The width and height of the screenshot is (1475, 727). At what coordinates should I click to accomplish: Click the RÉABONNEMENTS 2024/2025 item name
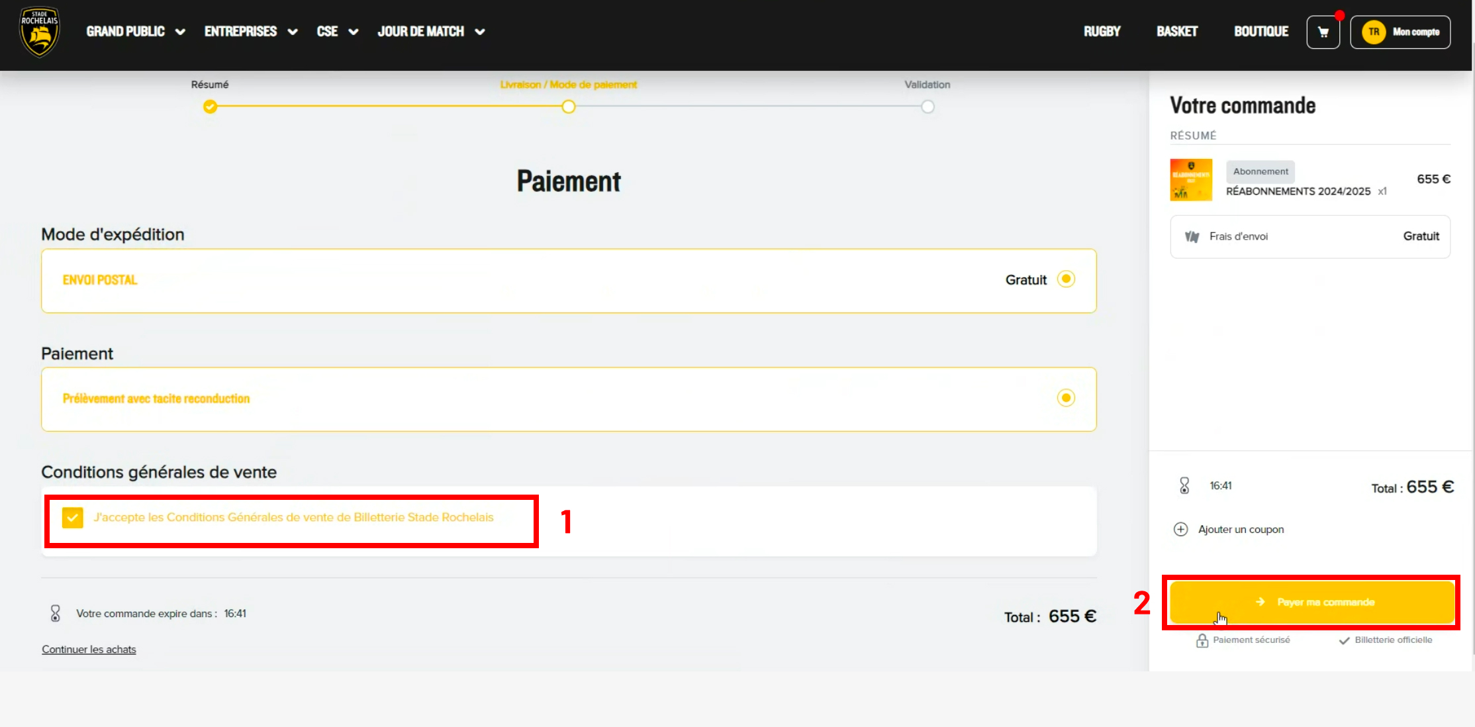(x=1298, y=191)
